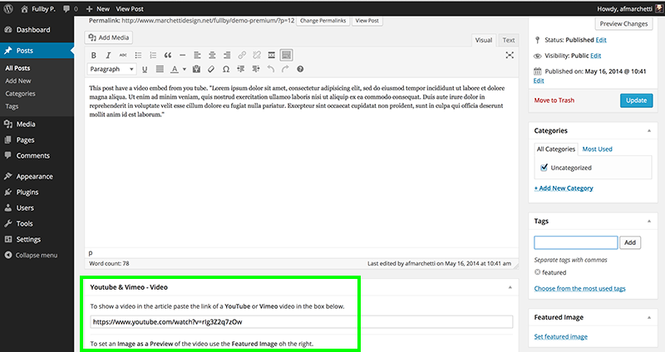Viewport: 665px width, 352px height.
Task: Open the Paragraph format dropdown
Action: point(112,69)
